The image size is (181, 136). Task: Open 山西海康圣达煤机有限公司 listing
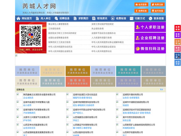click(x=85, y=117)
